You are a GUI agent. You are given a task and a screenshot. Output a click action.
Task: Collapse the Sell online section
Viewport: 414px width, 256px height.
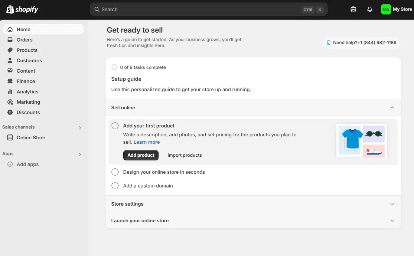point(392,107)
